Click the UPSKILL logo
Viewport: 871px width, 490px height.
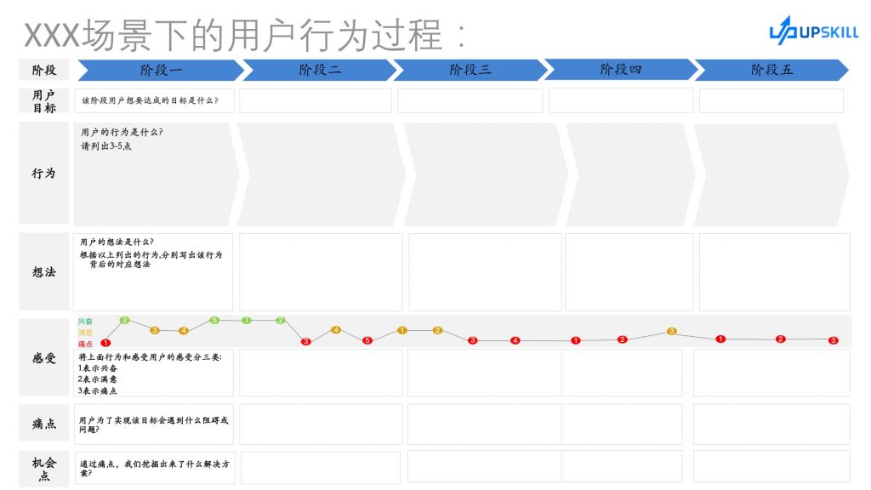(813, 31)
